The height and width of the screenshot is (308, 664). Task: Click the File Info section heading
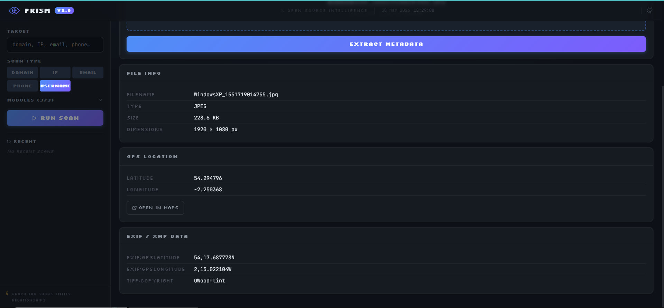144,74
